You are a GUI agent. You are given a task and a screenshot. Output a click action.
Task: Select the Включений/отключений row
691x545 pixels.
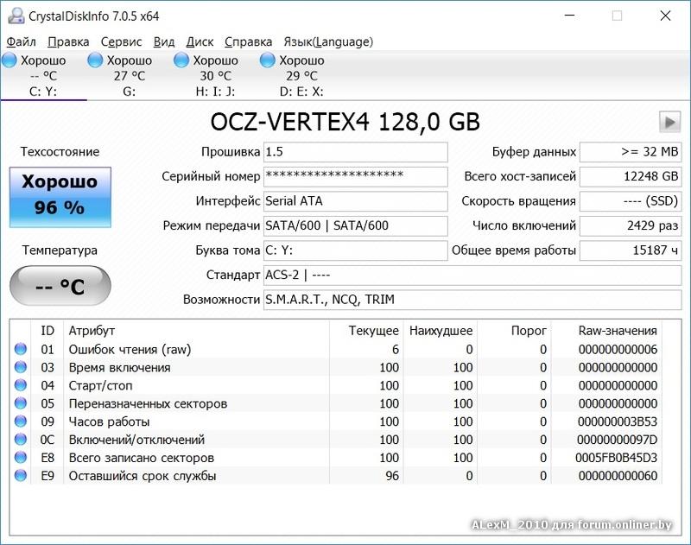[336, 440]
